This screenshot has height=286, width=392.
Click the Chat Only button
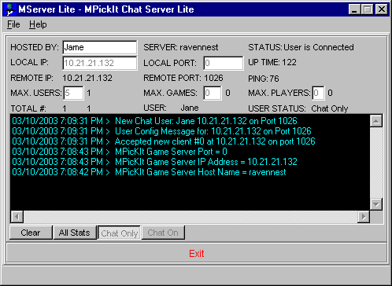pyautogui.click(x=119, y=233)
